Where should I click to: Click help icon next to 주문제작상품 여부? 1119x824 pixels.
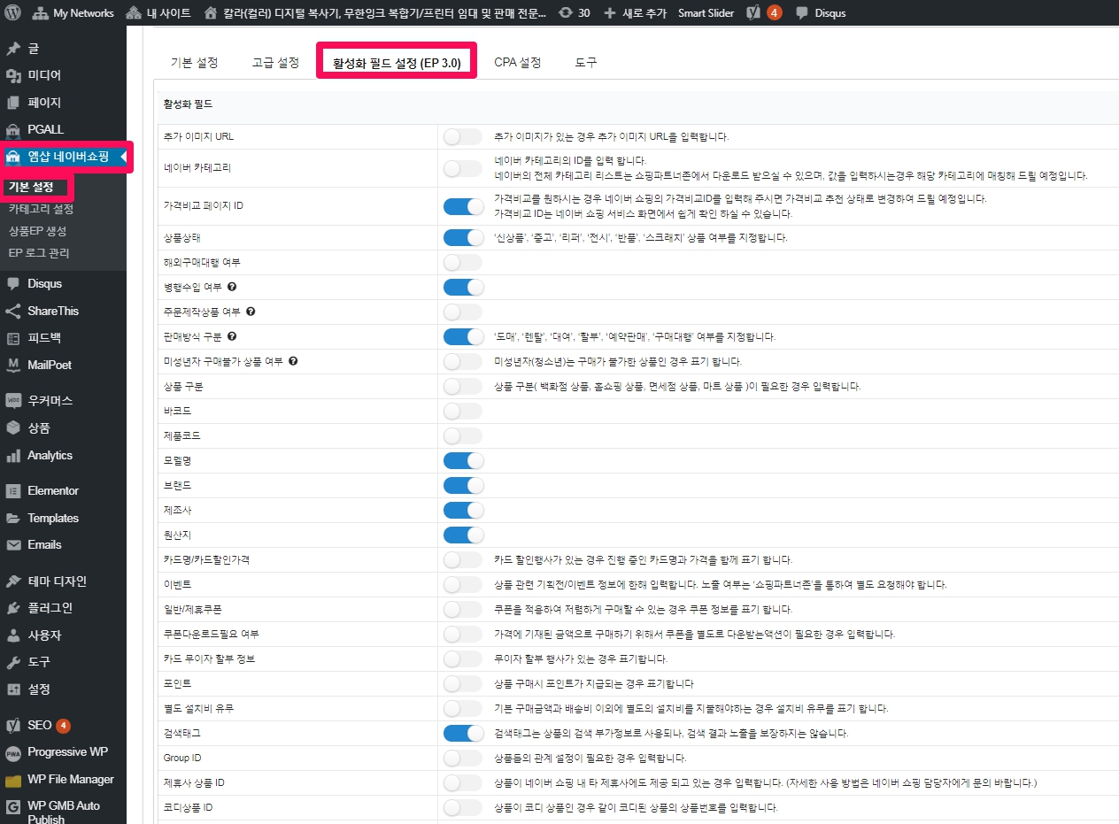[x=251, y=312]
